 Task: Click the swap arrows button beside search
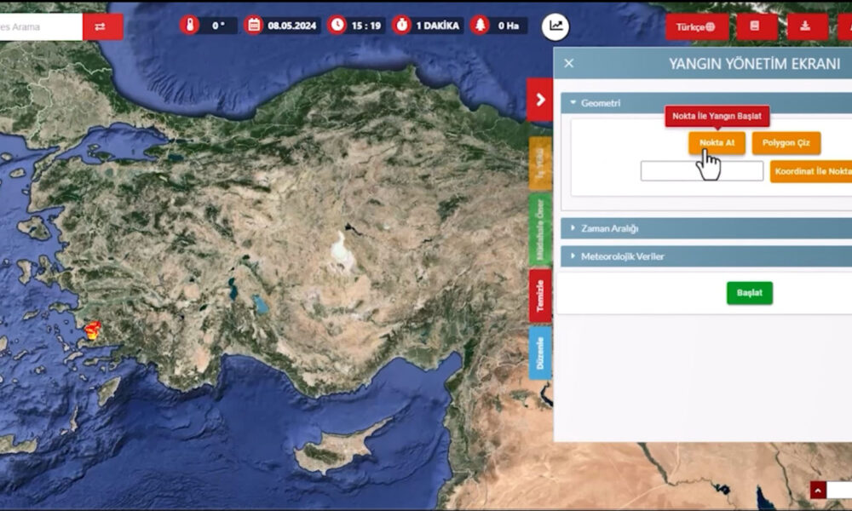(x=102, y=26)
